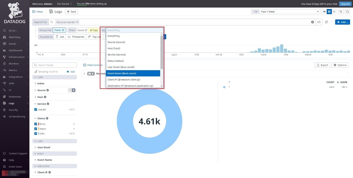Image resolution: width=353 pixels, height=178 pixels.
Task: Click the Upgrade button
Action: tap(345, 4)
